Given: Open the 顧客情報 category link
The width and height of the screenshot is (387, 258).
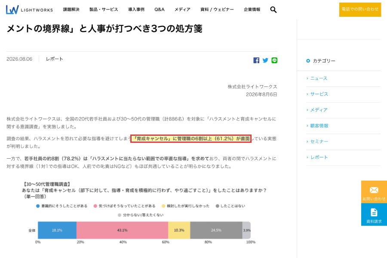Looking at the screenshot, I should click(x=319, y=126).
